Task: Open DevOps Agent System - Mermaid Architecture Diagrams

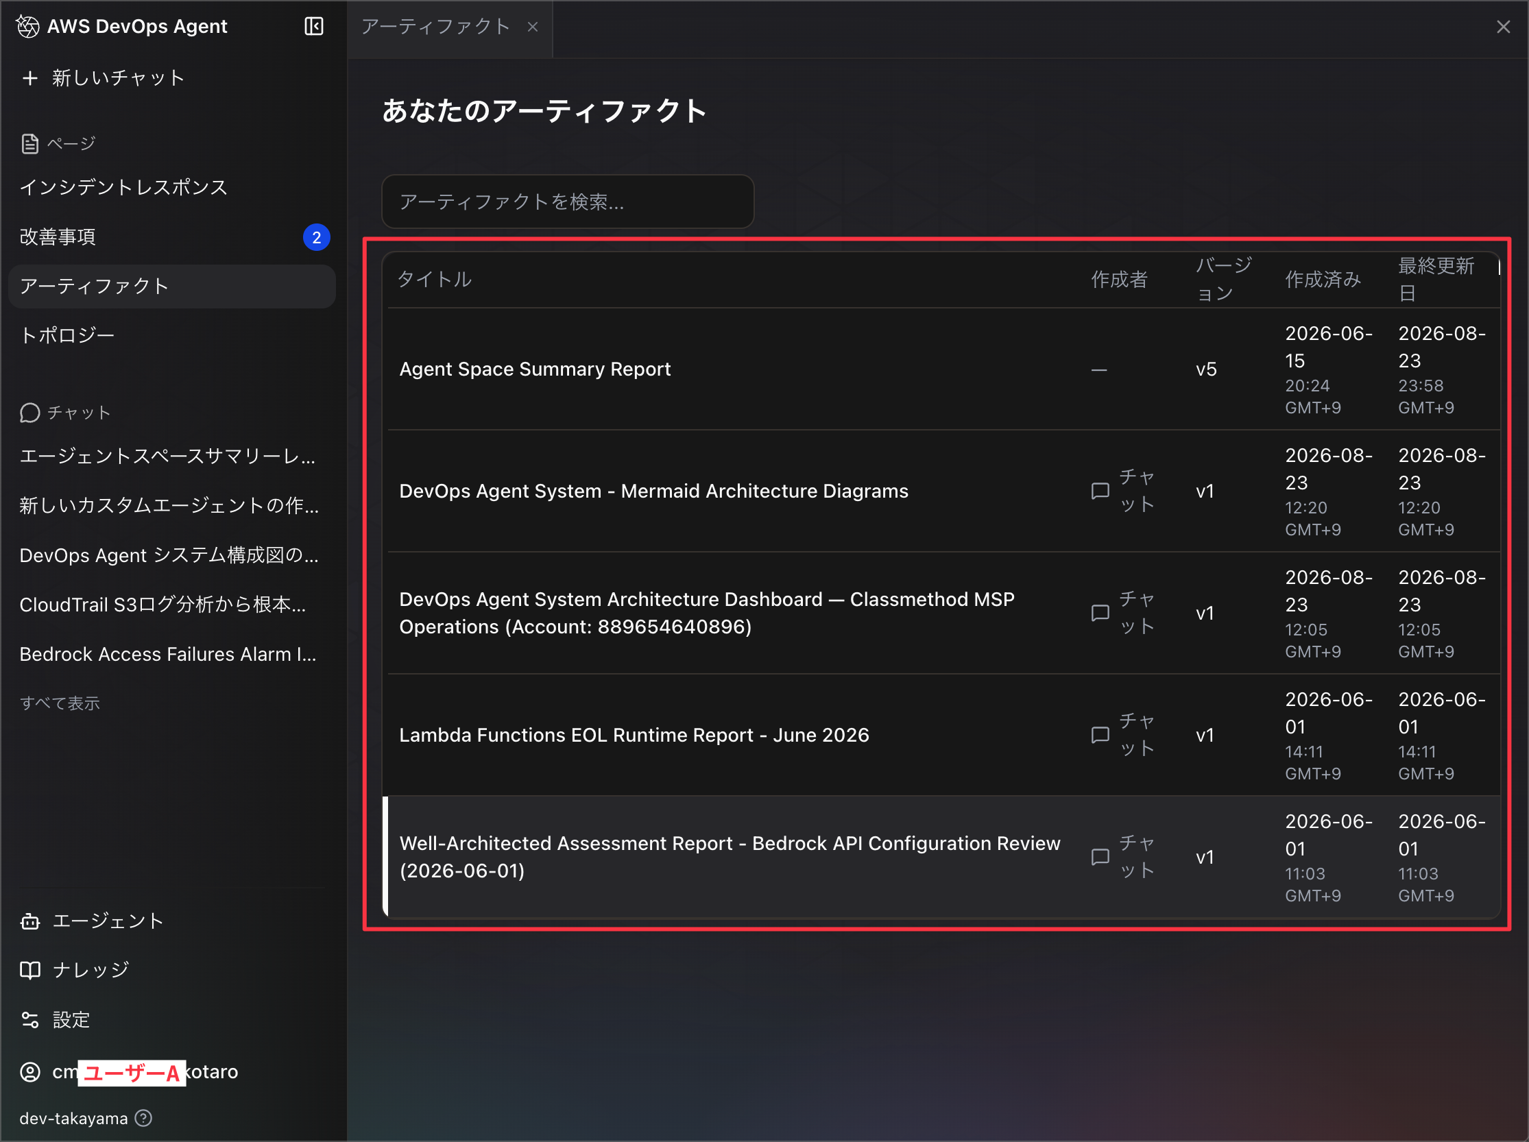Action: pyautogui.click(x=654, y=491)
